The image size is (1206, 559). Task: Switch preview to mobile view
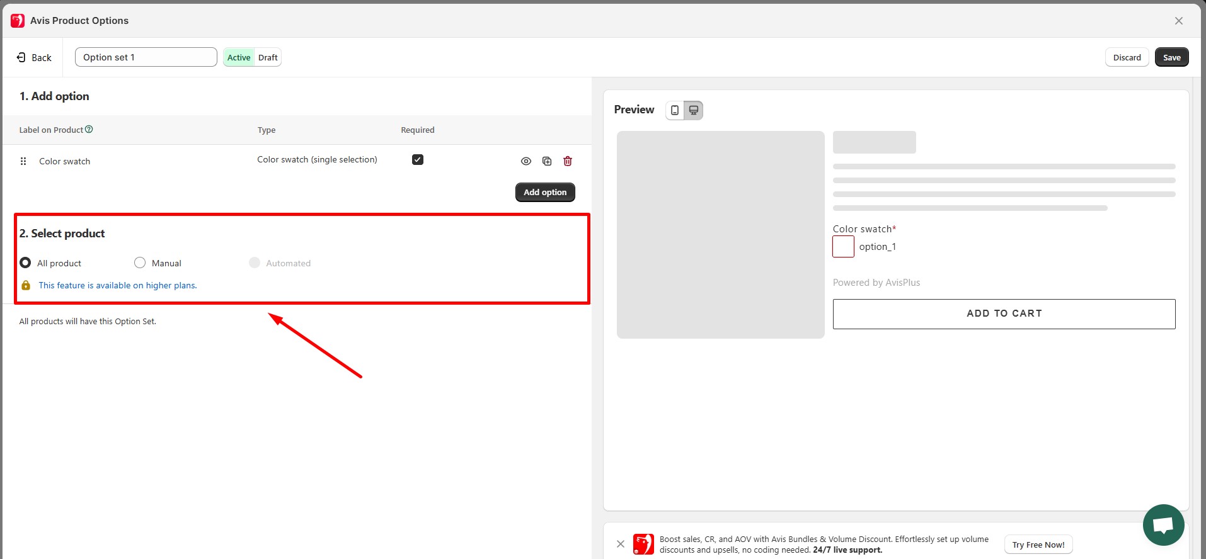click(x=675, y=110)
